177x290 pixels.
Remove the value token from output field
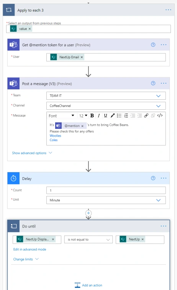(x=29, y=29)
